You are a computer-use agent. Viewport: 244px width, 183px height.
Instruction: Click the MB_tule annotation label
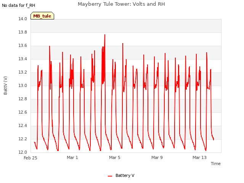coord(42,16)
